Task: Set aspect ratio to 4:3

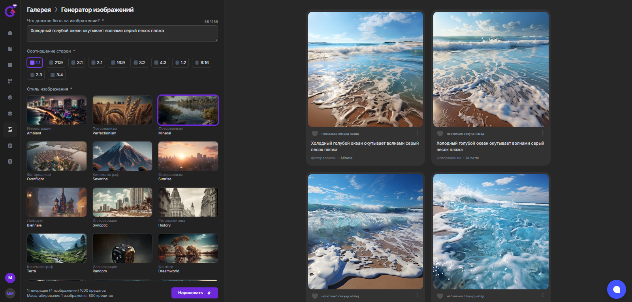Action: tap(160, 62)
